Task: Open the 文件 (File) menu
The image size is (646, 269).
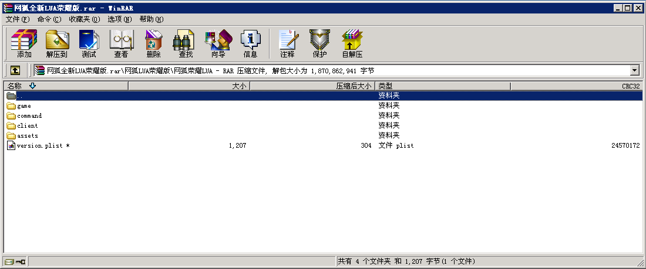Action: (17, 19)
